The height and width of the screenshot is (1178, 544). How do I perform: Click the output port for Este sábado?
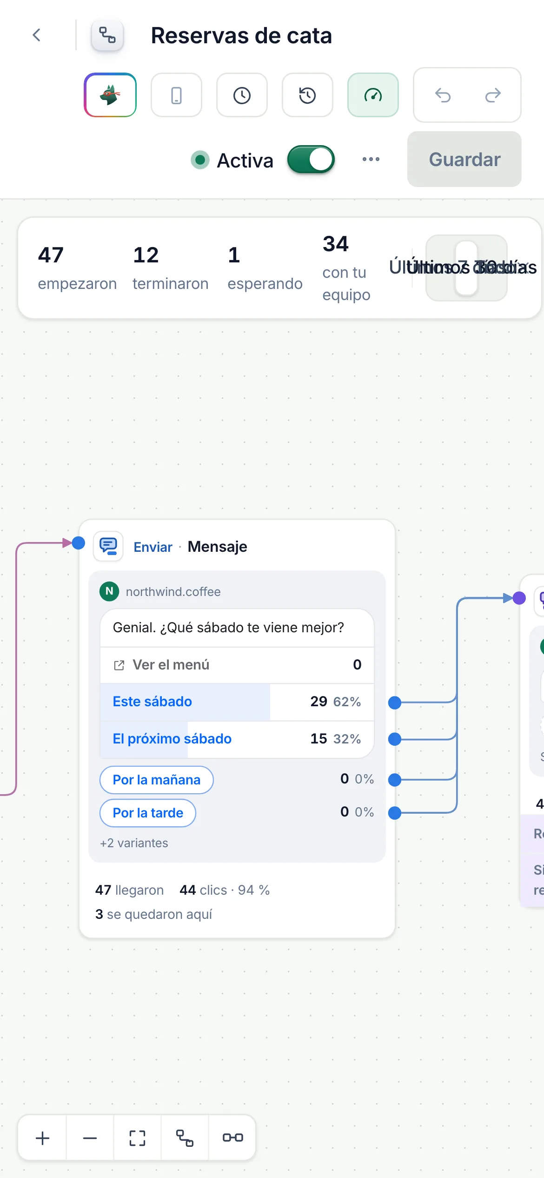(x=395, y=703)
